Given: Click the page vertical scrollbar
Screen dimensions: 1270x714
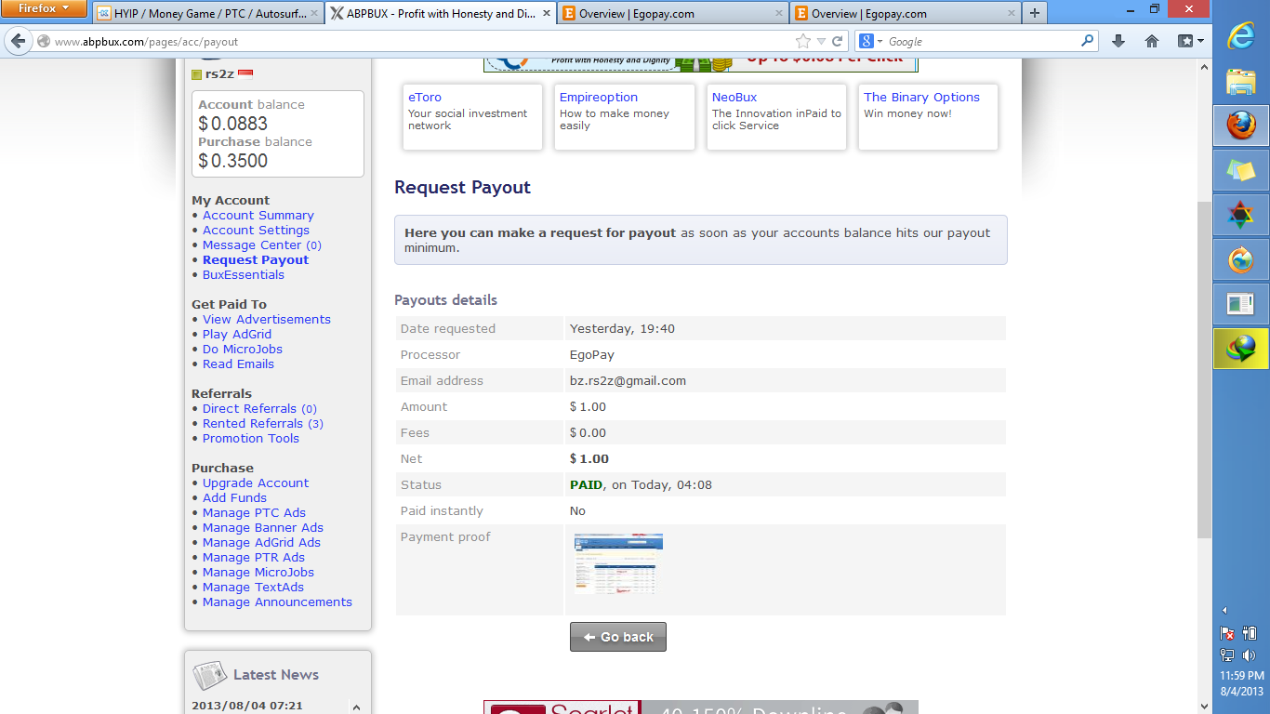Looking at the screenshot, I should pyautogui.click(x=1205, y=368).
